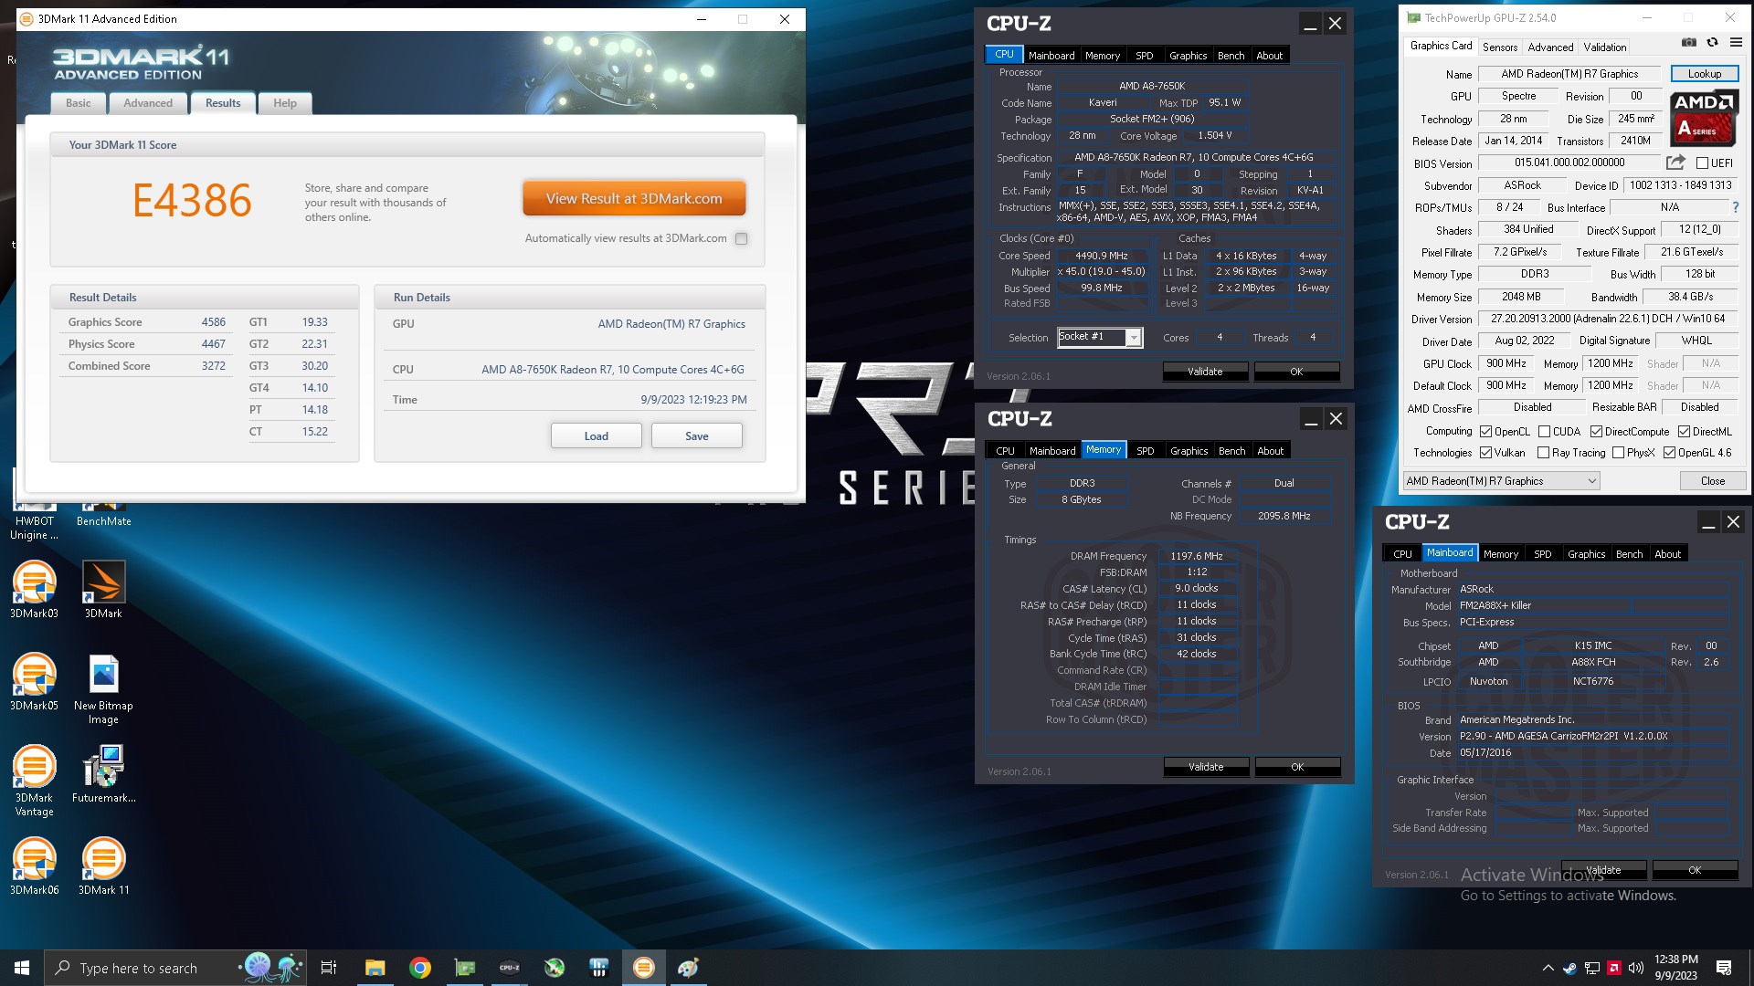Toggle the OpenGL 4.6 checkbox
Viewport: 1754px width, 986px height.
point(1670,453)
